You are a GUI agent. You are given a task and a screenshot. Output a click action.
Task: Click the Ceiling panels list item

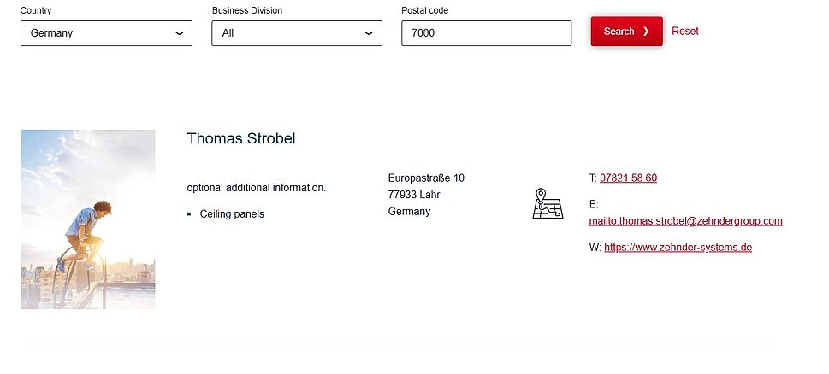click(x=232, y=214)
